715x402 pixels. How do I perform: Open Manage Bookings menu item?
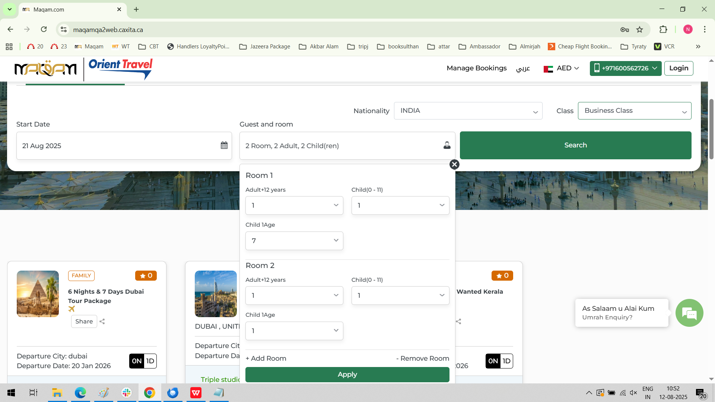pos(476,68)
